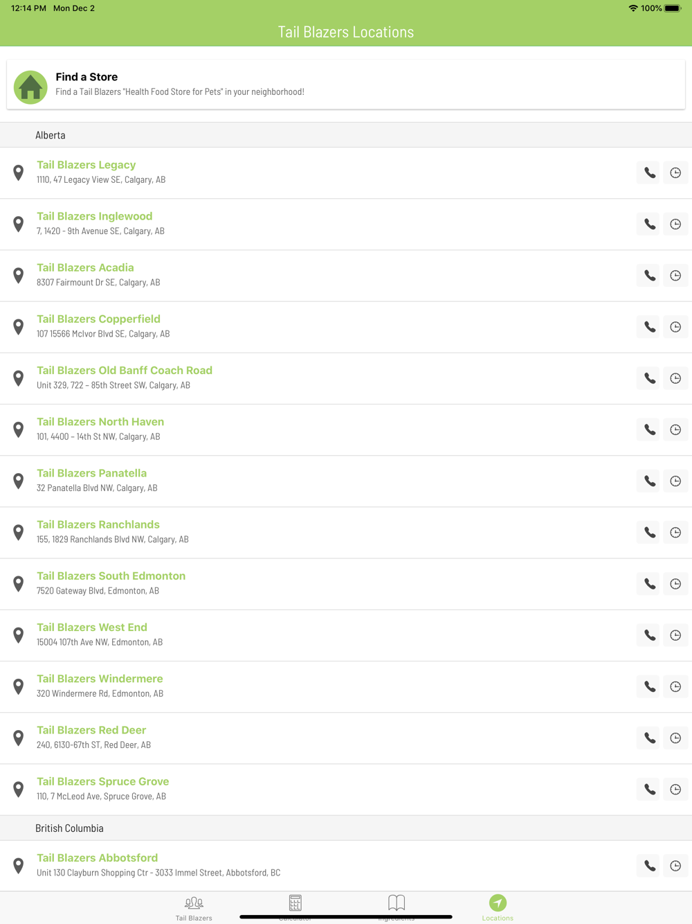Tap the Find a Store banner card

point(346,85)
